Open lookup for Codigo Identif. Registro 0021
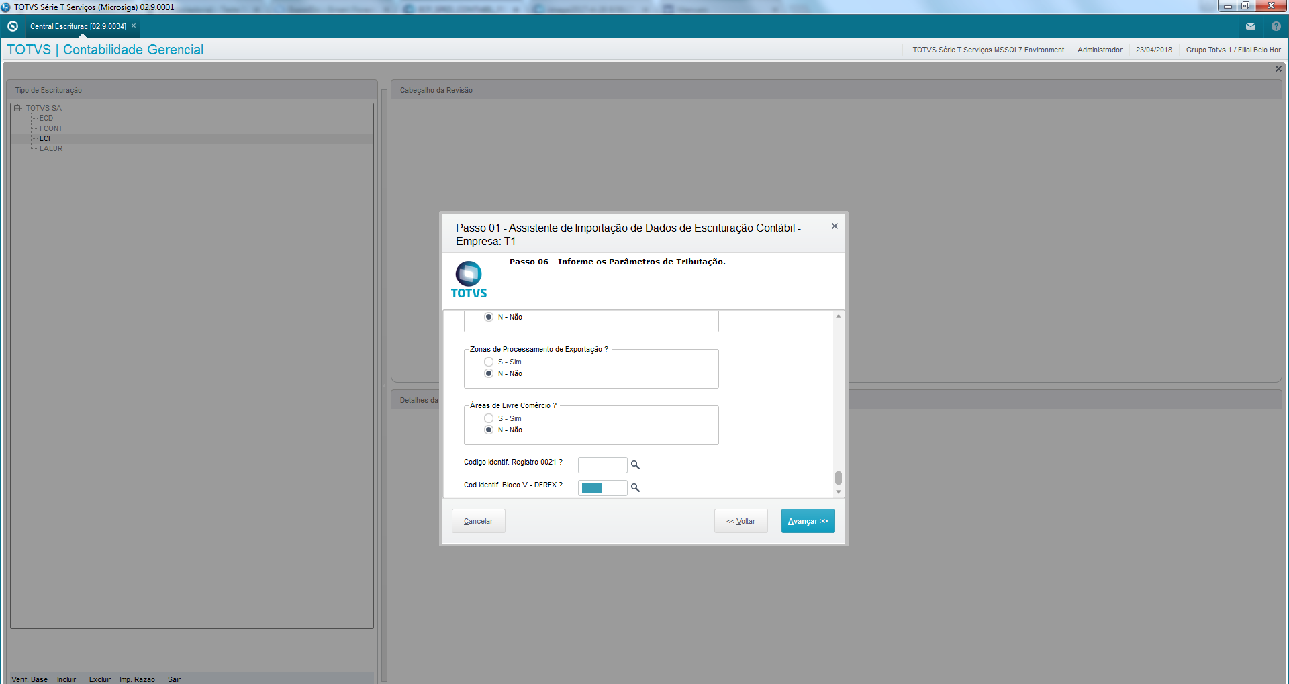The image size is (1289, 684). (x=635, y=465)
